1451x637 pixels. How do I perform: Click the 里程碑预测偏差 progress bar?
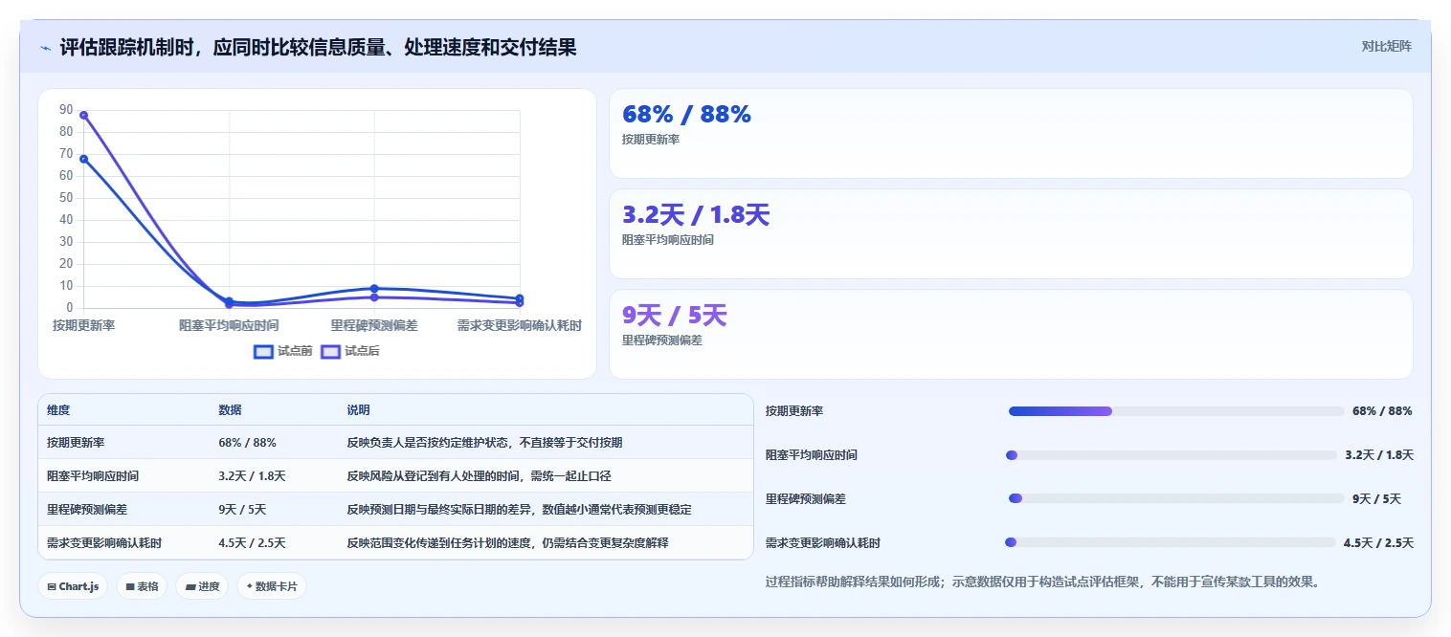click(1176, 498)
